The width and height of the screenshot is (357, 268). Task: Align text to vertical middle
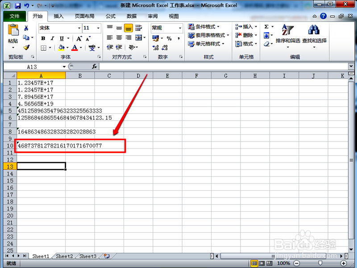(x=119, y=28)
